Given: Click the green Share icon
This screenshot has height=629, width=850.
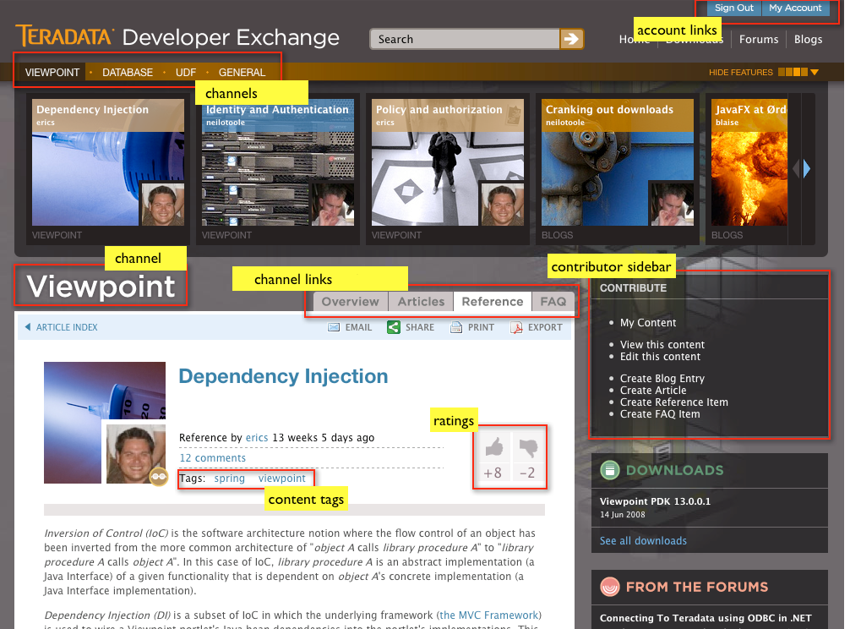Looking at the screenshot, I should pyautogui.click(x=393, y=327).
